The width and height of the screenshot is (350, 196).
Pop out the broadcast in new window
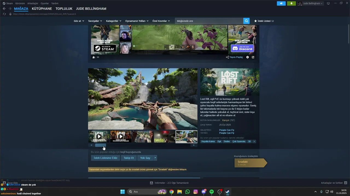click(253, 57)
